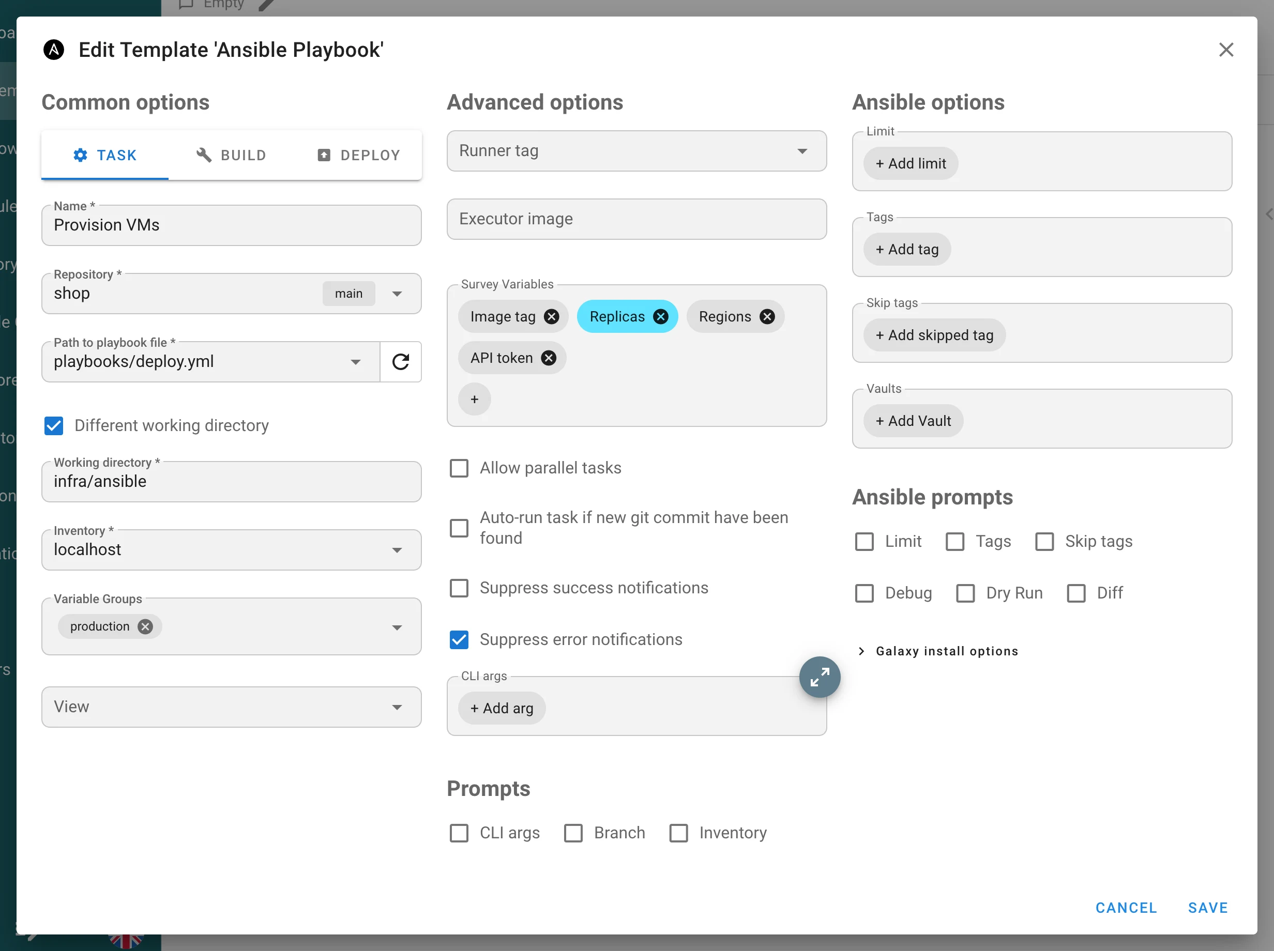Click the refresh playbook path icon
The height and width of the screenshot is (951, 1274).
tap(401, 361)
